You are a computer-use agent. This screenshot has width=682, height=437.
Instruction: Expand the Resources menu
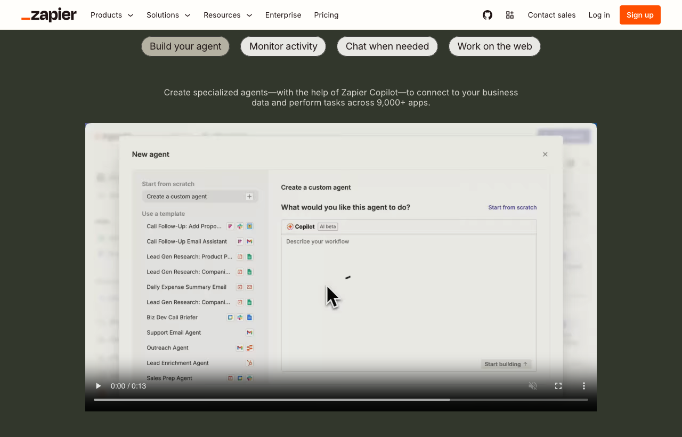pyautogui.click(x=228, y=15)
